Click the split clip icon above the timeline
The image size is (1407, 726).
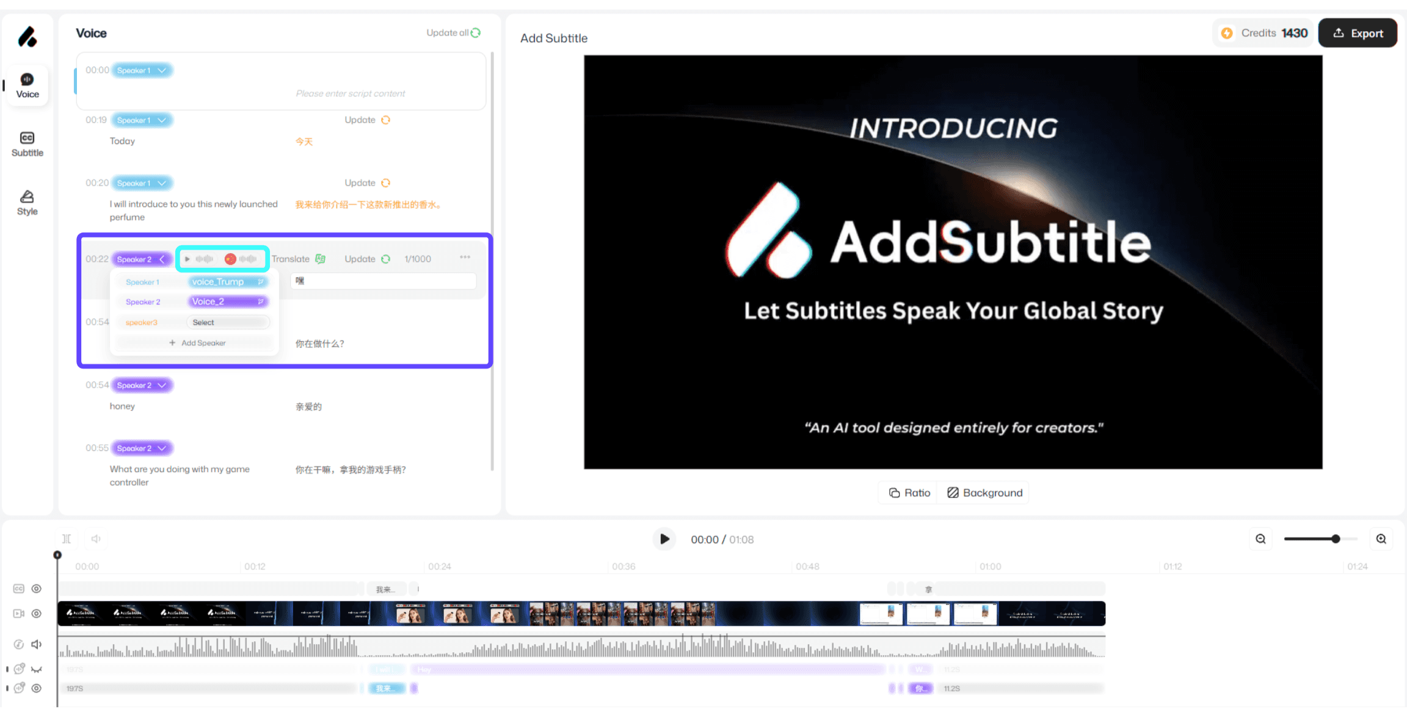pyautogui.click(x=67, y=539)
